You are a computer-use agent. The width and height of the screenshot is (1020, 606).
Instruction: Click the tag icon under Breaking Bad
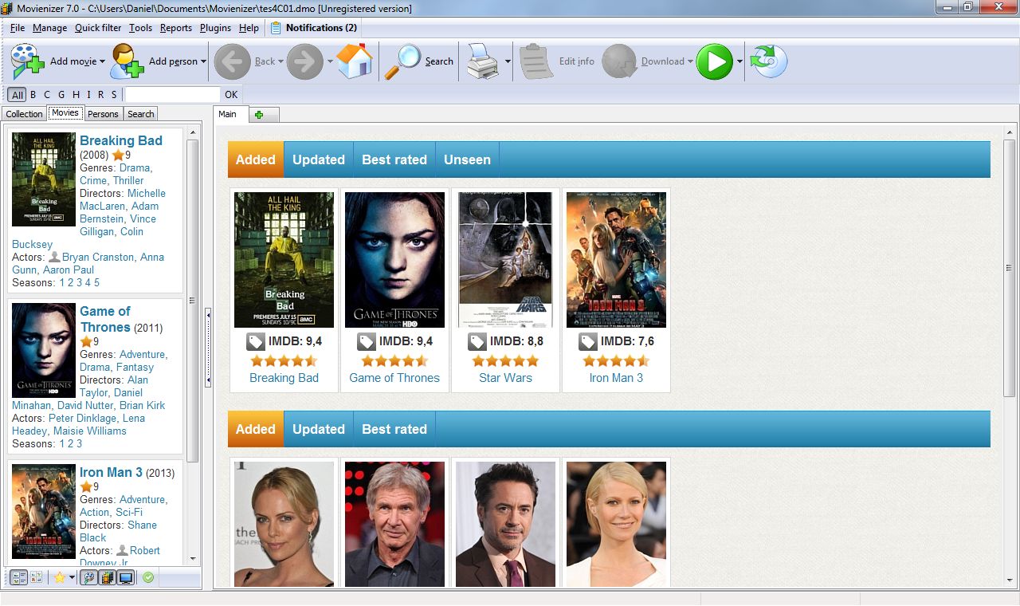[255, 341]
